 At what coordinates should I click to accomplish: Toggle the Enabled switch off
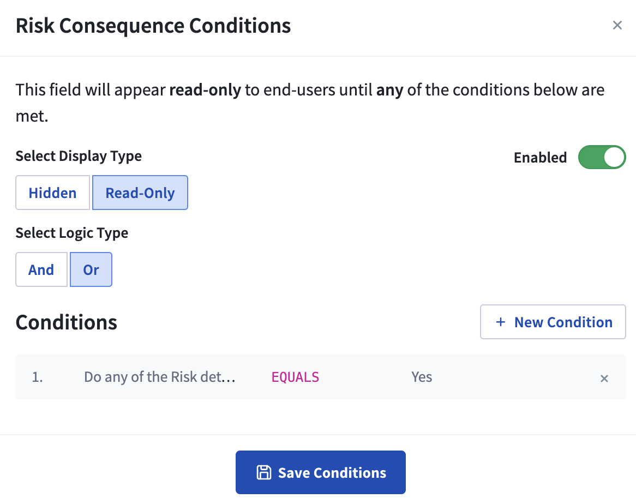[602, 158]
